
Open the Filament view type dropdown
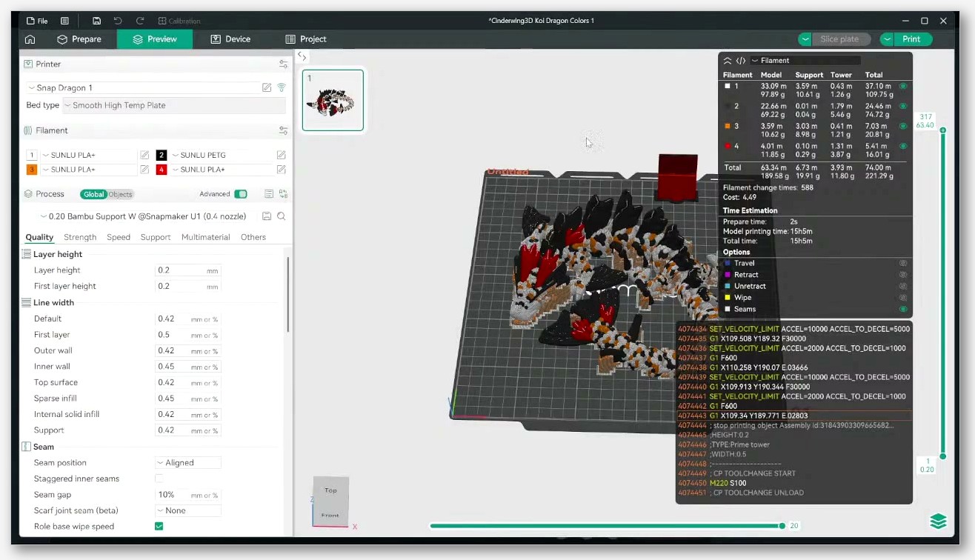pos(805,61)
